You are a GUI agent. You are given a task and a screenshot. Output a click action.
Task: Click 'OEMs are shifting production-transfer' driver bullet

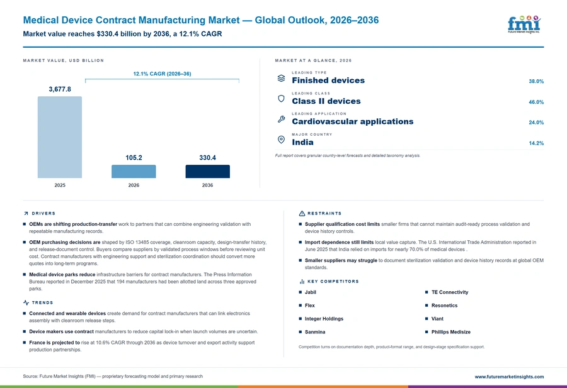(73, 224)
